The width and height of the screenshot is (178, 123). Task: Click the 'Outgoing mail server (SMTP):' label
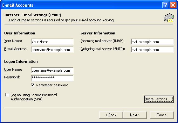[x=103, y=49]
